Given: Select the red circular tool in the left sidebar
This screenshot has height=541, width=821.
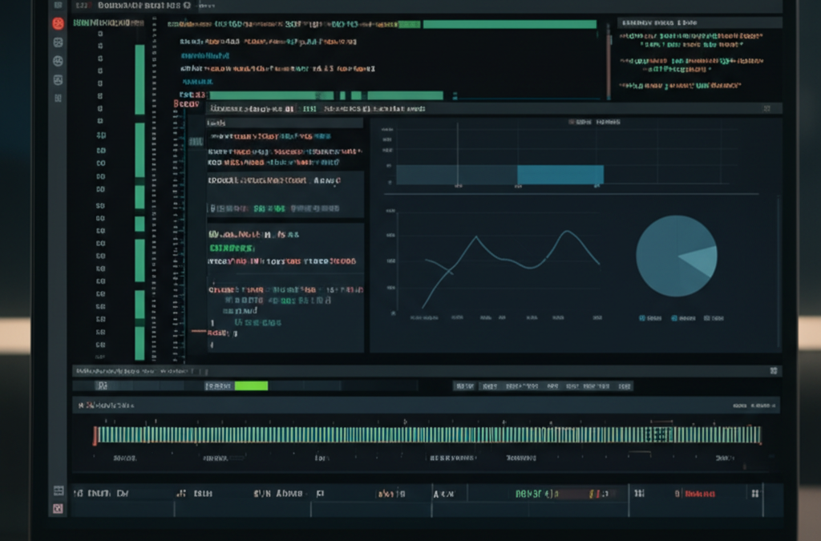Looking at the screenshot, I should (x=58, y=23).
